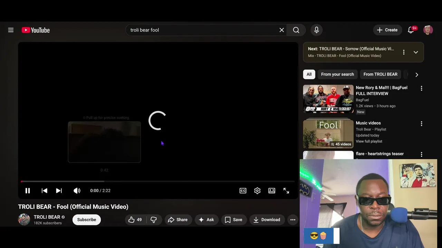This screenshot has height=248, width=442.
Task: Open the Create button
Action: (387, 30)
